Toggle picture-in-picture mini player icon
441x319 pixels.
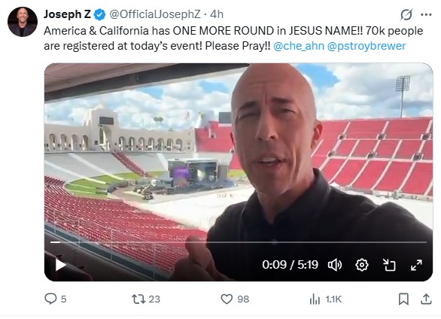389,265
